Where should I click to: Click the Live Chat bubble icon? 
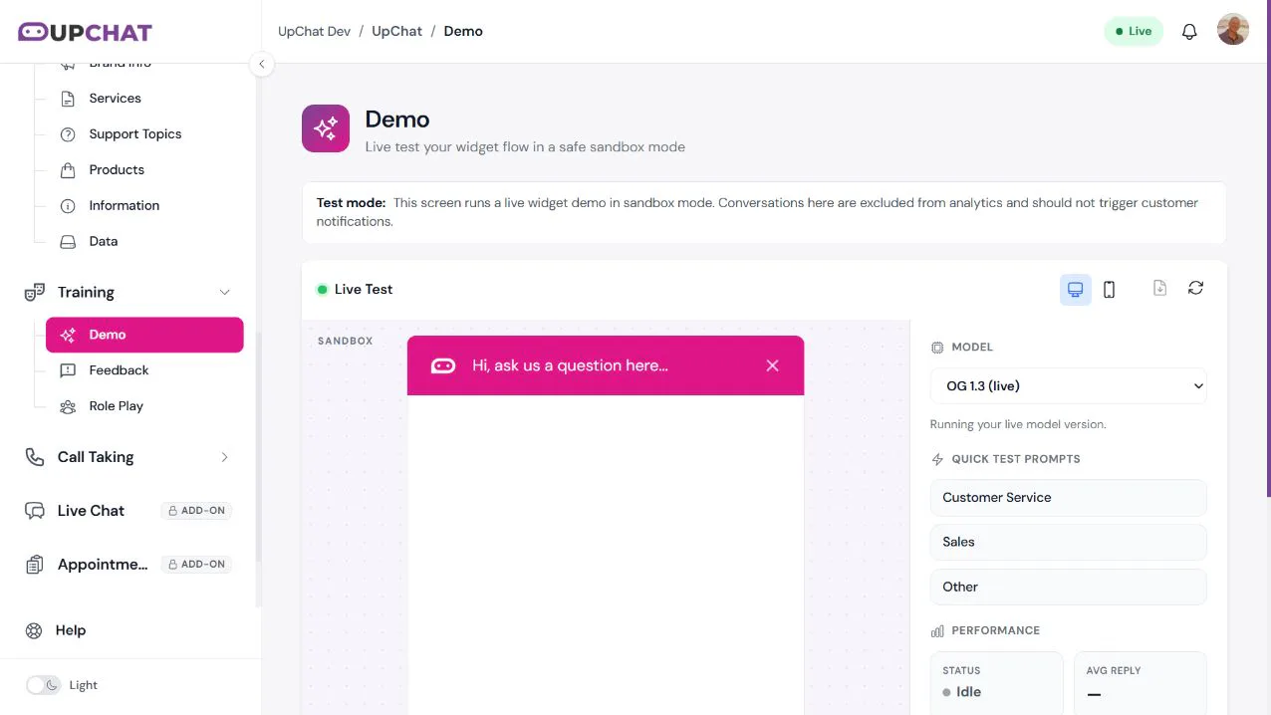tap(35, 511)
